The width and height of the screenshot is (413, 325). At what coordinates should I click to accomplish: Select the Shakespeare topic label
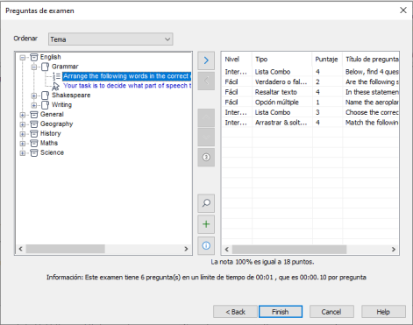71,95
